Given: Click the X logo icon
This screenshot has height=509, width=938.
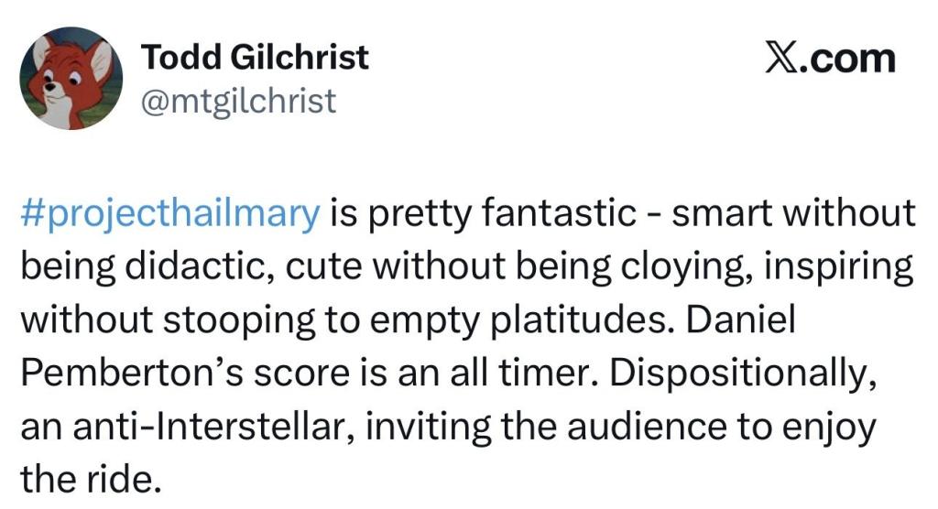Looking at the screenshot, I should pos(782,59).
